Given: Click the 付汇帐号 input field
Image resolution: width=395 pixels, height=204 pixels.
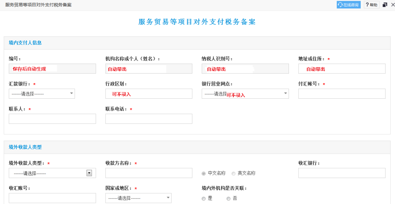Looking at the screenshot, I should point(342,94).
